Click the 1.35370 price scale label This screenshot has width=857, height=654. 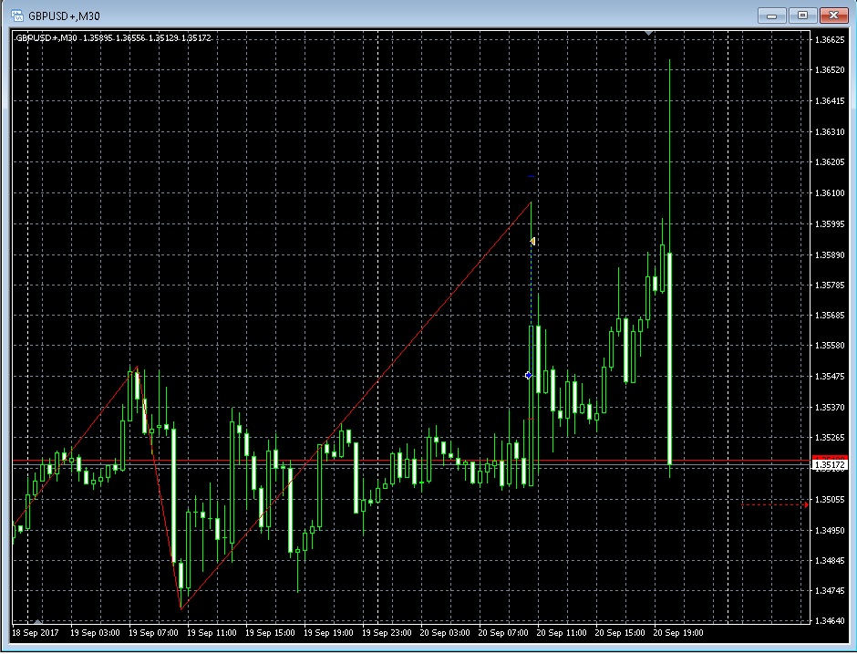pos(829,408)
